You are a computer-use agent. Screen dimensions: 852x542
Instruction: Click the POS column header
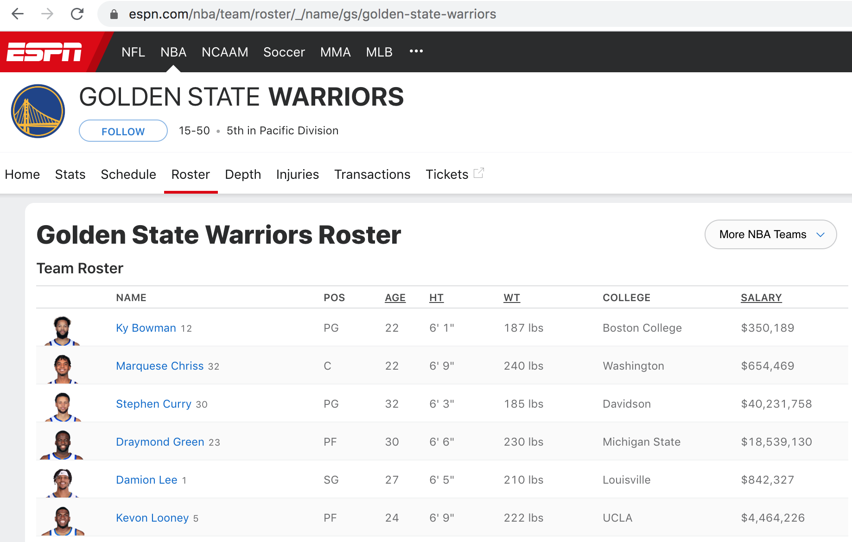click(x=334, y=298)
